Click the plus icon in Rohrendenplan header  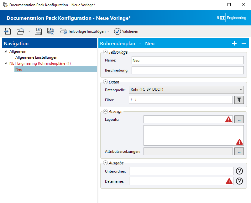(234, 43)
